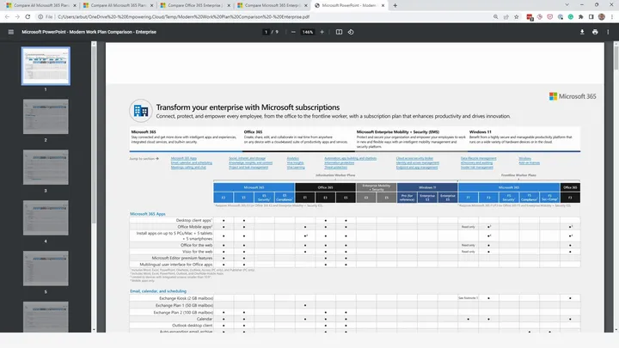Click the Fit to page icon

click(x=339, y=32)
